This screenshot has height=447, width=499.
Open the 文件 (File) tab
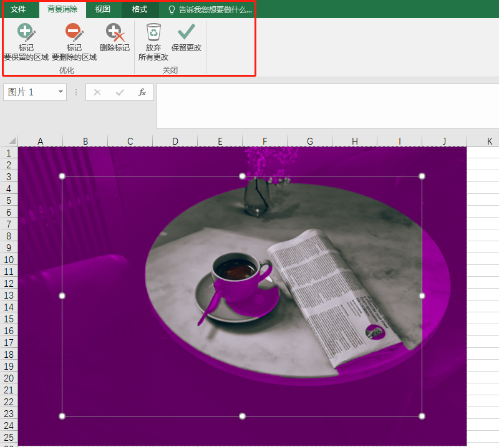pos(18,9)
